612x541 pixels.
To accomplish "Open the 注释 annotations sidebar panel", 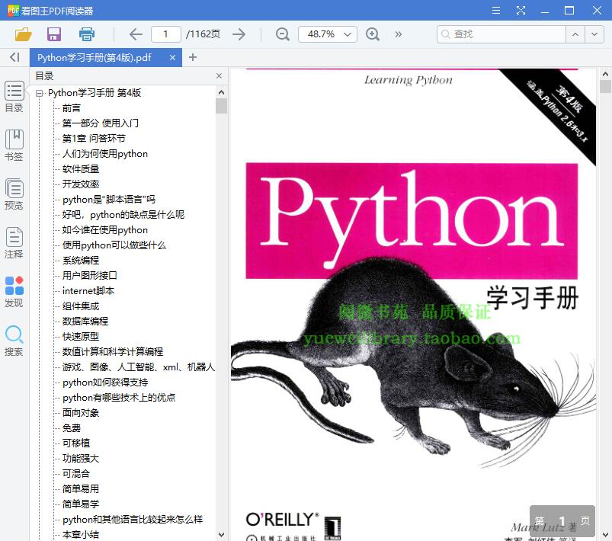I will [14, 243].
